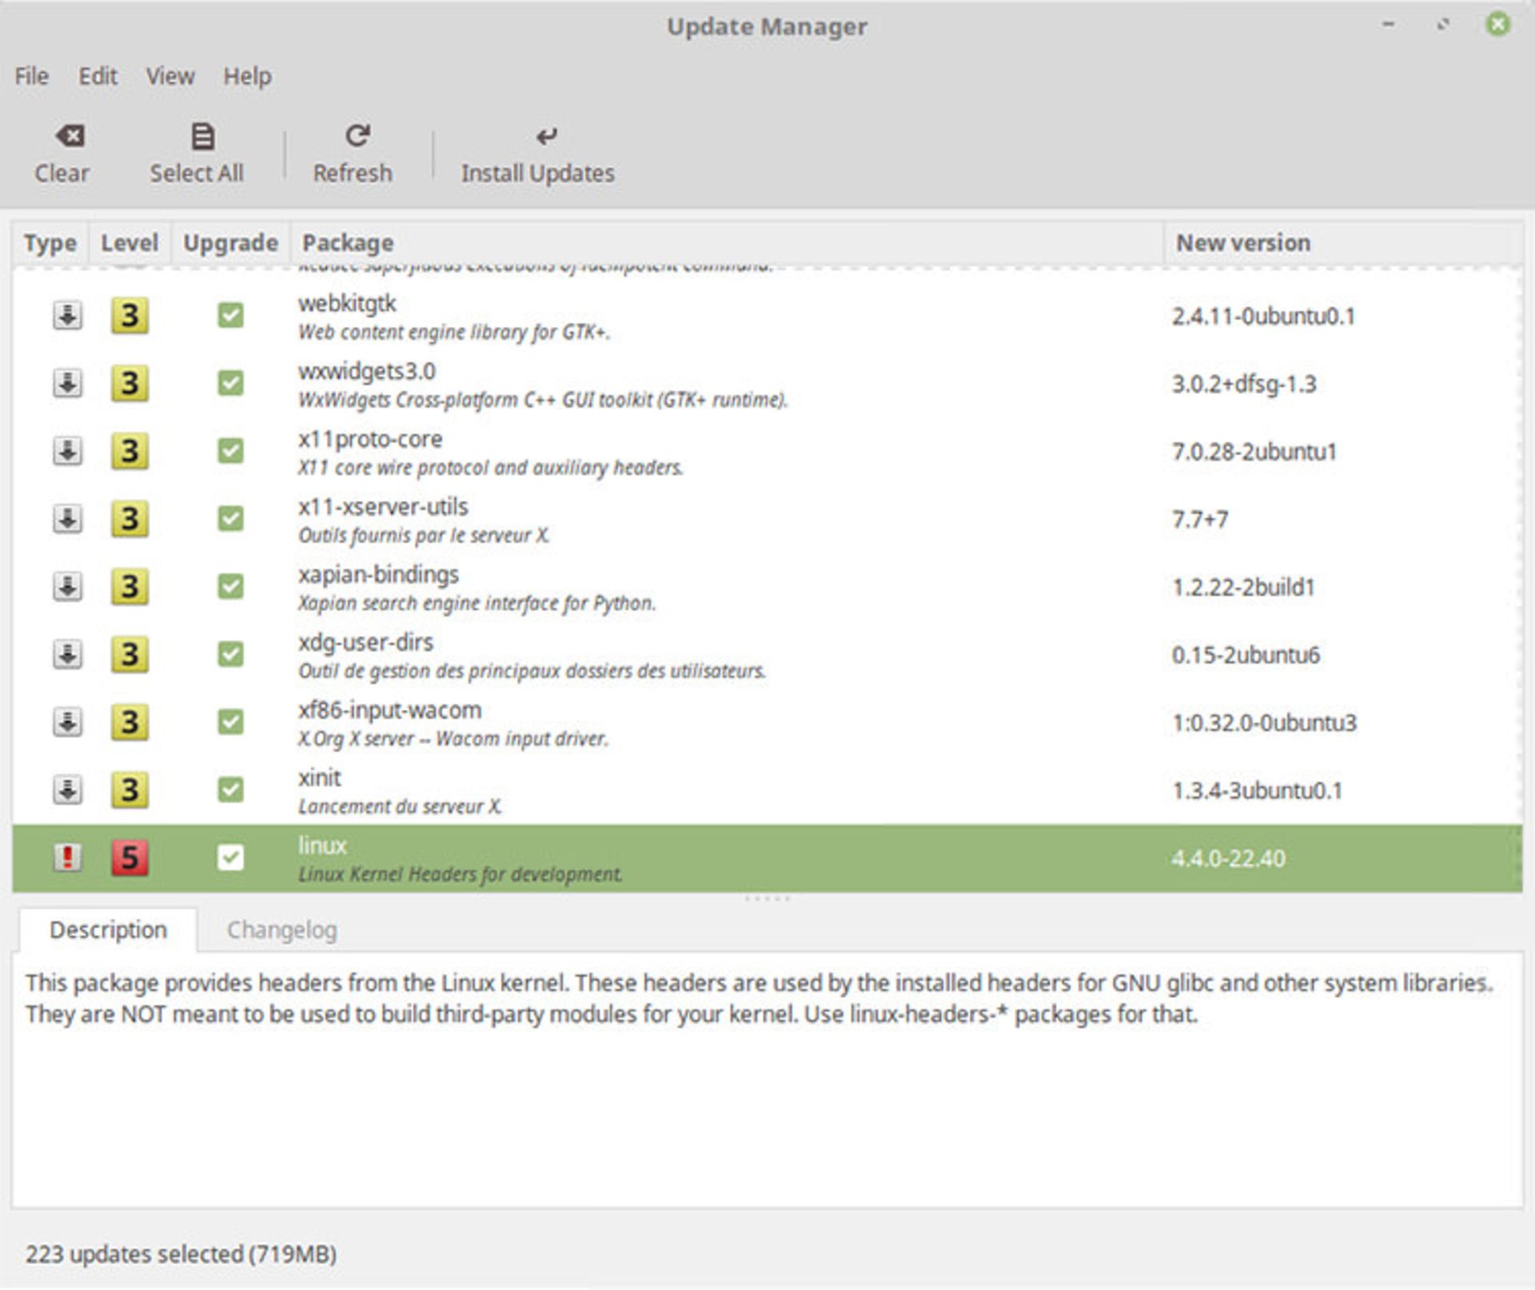Screen dimensions: 1535x1290
Task: Open the Edit menu
Action: tap(98, 76)
